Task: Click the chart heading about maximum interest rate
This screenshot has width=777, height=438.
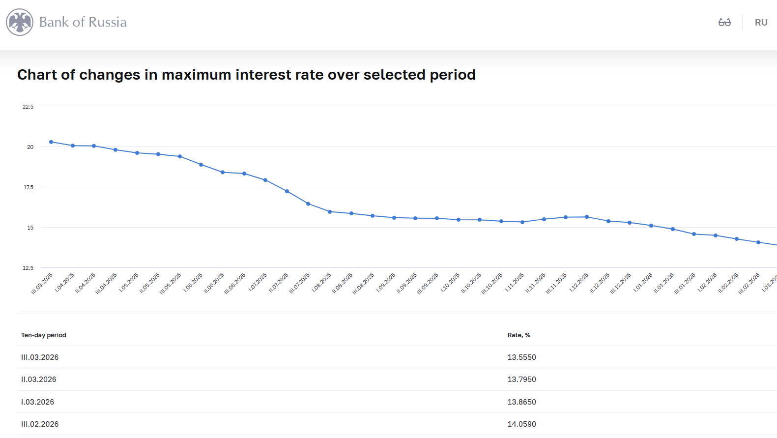Action: pyautogui.click(x=246, y=75)
